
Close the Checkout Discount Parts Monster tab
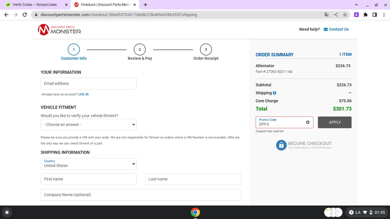coord(134,5)
